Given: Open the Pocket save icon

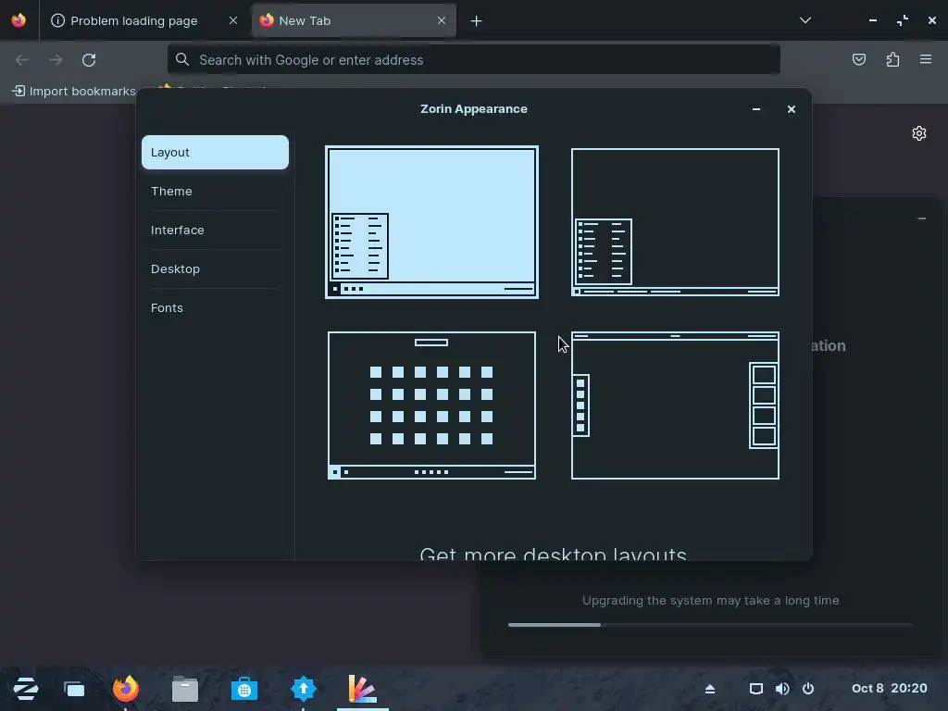Looking at the screenshot, I should tap(858, 59).
